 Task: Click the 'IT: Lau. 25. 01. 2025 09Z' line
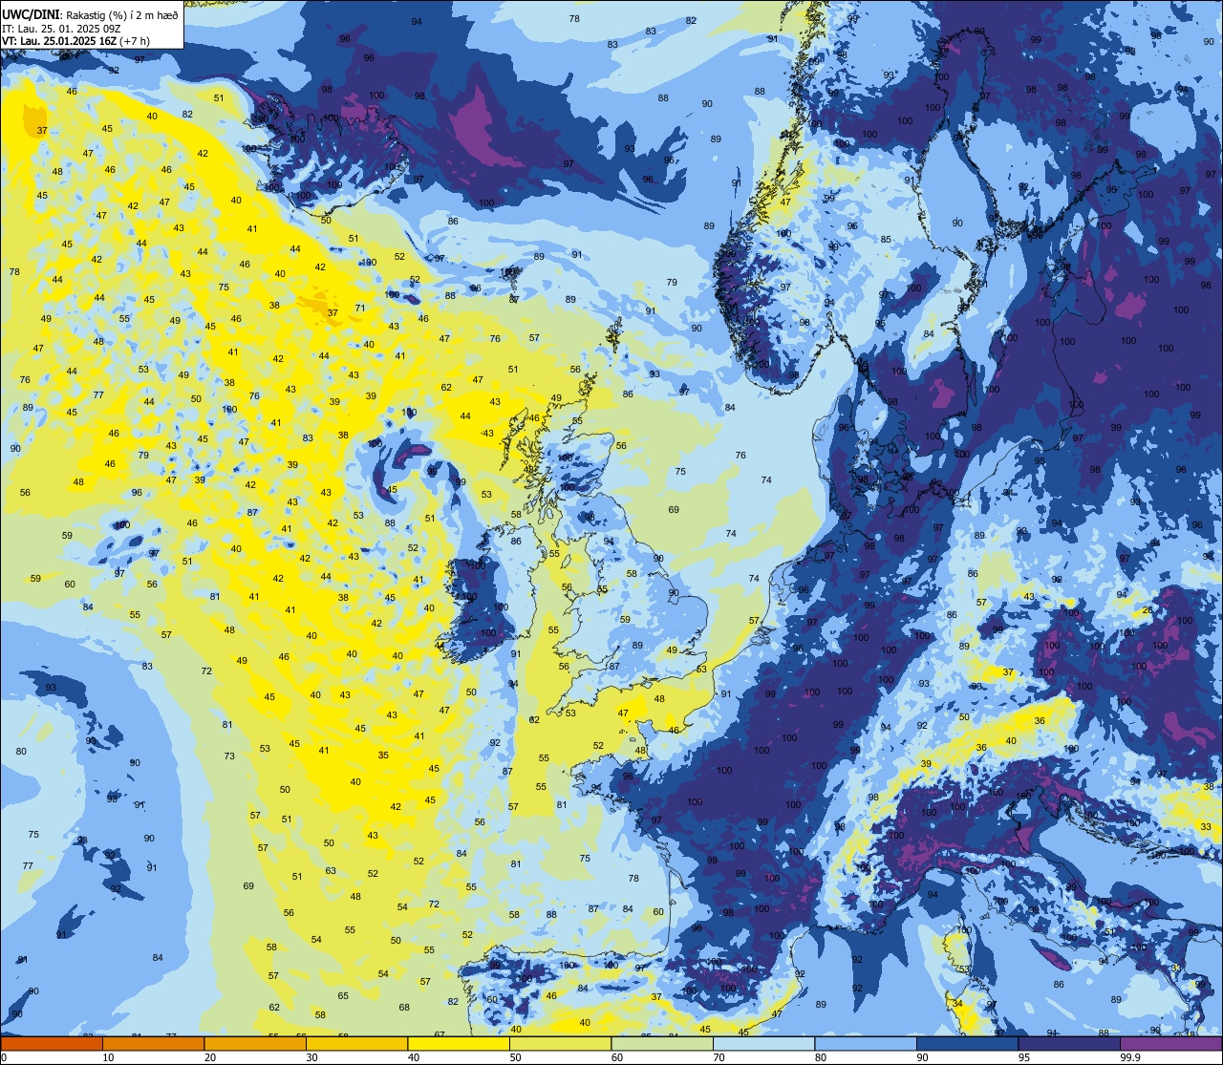pyautogui.click(x=63, y=29)
